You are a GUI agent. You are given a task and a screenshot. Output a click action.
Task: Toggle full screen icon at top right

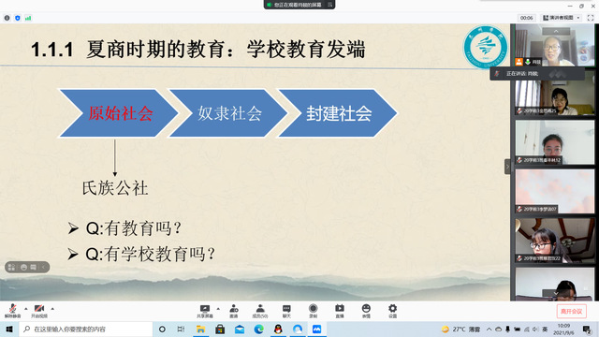coord(591,18)
